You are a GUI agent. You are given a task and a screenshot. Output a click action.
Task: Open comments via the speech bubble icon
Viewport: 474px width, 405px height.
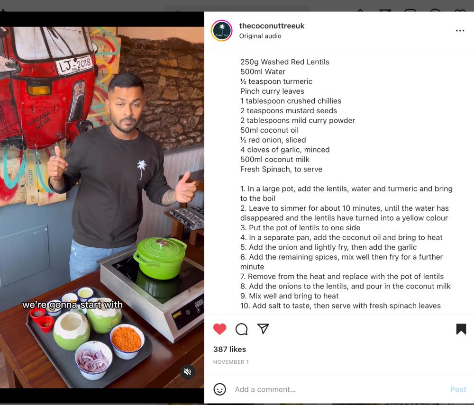(241, 329)
